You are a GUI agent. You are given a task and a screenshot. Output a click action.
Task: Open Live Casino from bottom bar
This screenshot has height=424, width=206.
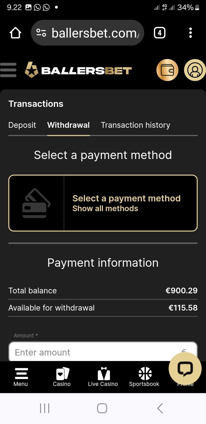103,377
